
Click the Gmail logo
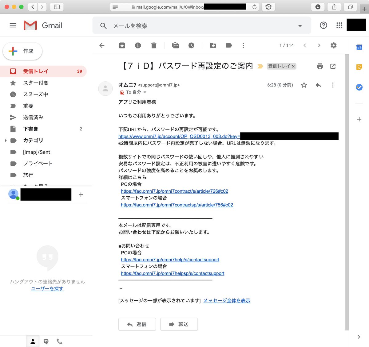(x=43, y=25)
